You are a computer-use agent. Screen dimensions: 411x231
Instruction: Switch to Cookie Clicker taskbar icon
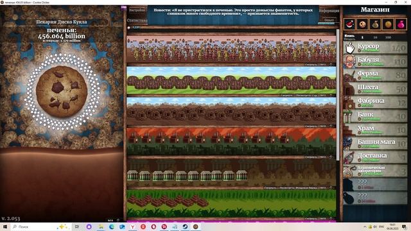(195, 227)
